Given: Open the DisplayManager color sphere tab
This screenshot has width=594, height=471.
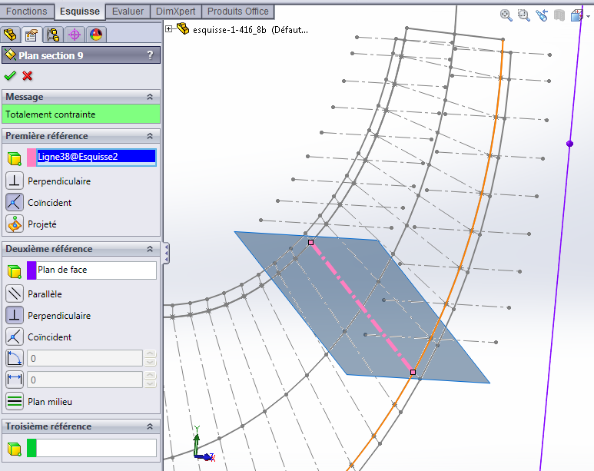Looking at the screenshot, I should click(x=96, y=35).
